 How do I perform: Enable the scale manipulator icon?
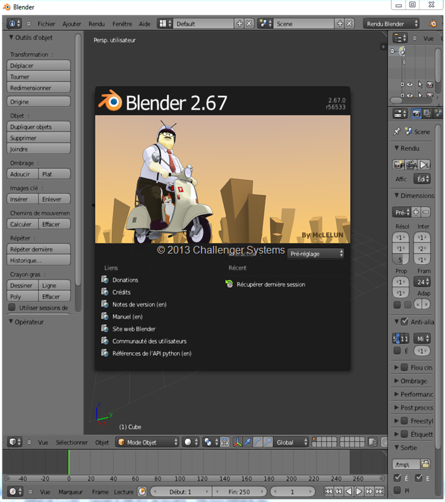coord(267,442)
